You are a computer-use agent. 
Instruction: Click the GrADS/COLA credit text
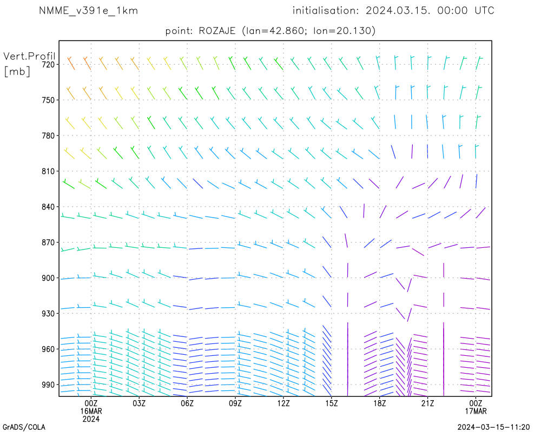(x=24, y=427)
